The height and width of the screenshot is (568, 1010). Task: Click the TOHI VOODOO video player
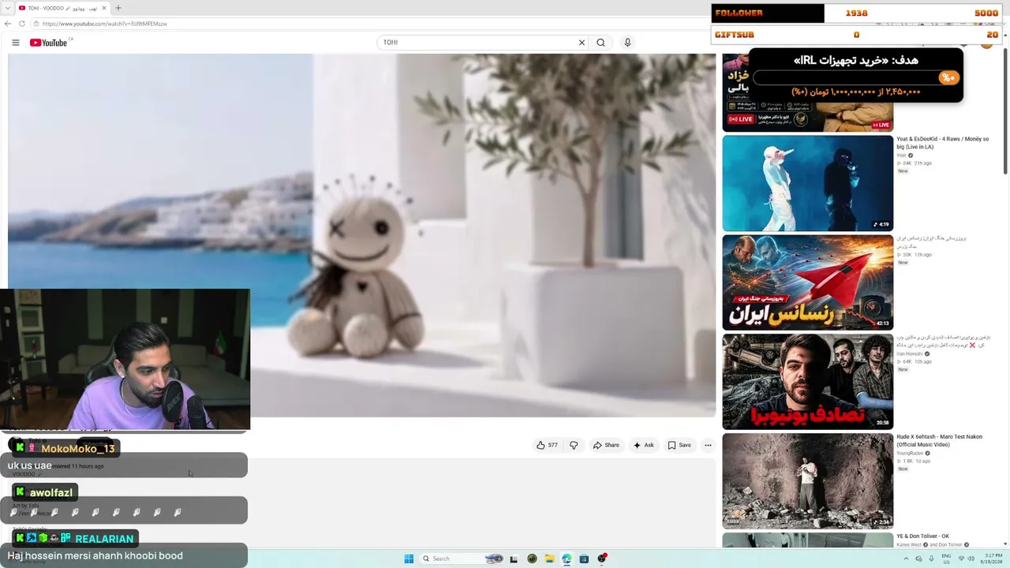[361, 235]
